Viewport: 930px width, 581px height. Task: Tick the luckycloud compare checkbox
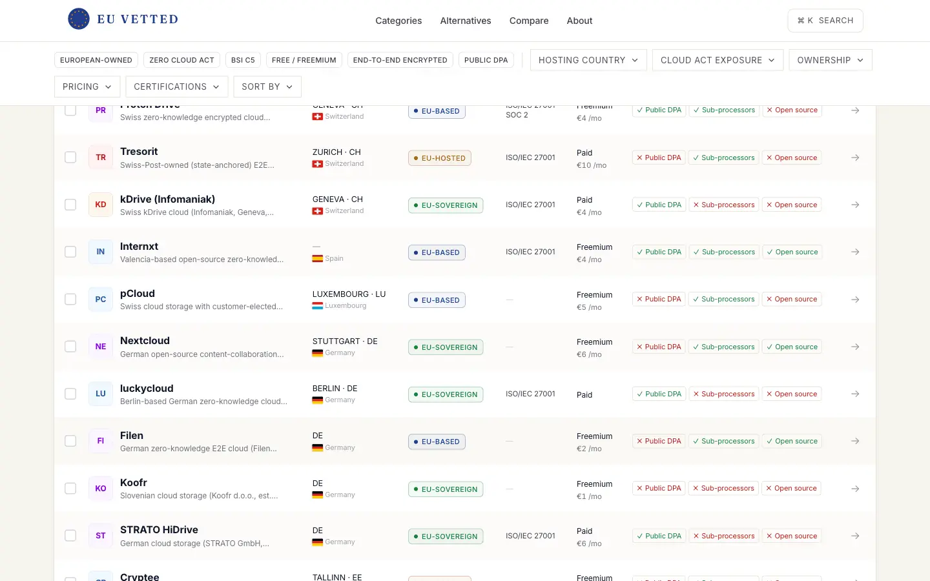coord(70,394)
